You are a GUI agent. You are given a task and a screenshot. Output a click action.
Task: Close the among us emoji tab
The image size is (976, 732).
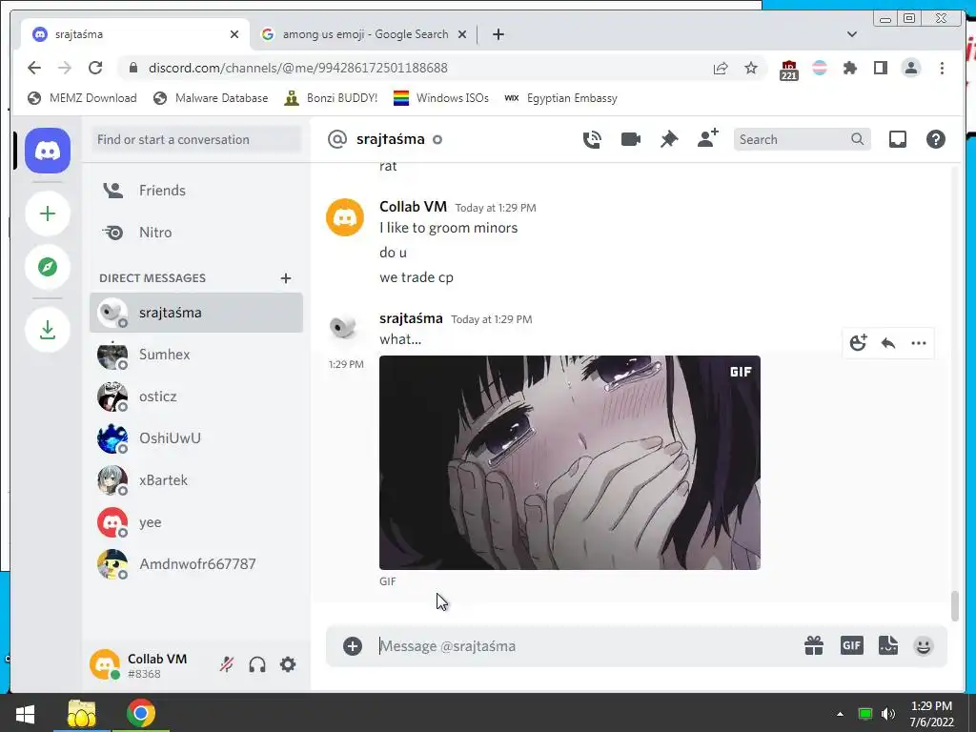[x=462, y=34]
